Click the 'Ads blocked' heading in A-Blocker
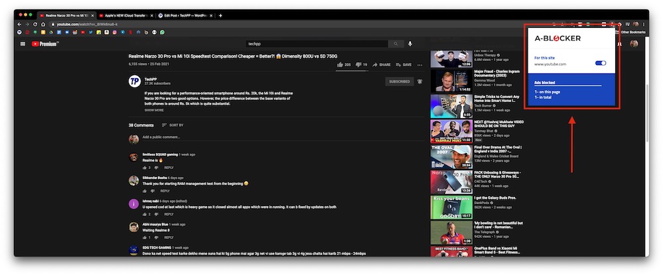This screenshot has width=663, height=275. (x=544, y=83)
